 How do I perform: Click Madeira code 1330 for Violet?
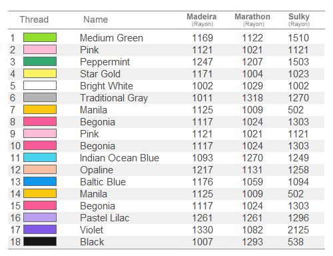202,230
